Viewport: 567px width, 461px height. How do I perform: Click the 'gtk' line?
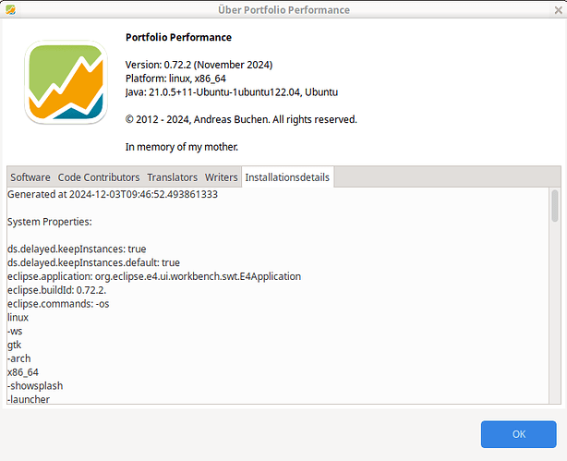point(15,345)
